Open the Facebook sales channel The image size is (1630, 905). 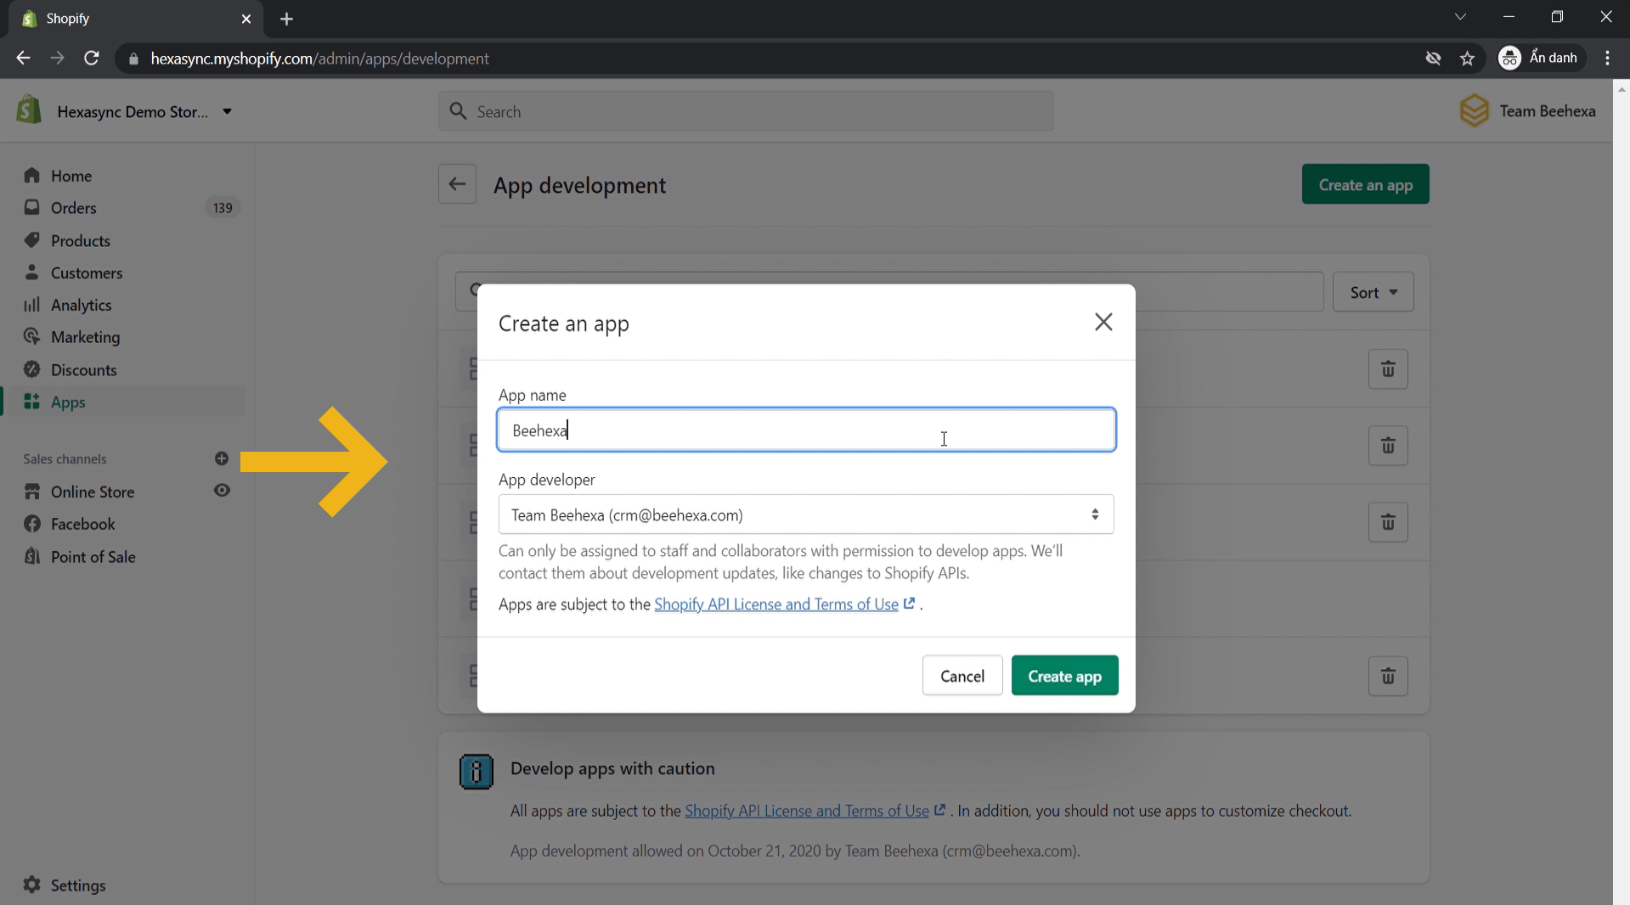click(82, 525)
